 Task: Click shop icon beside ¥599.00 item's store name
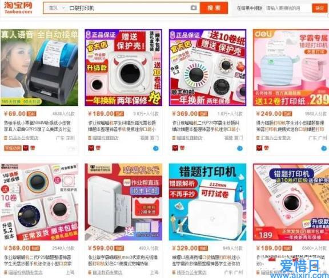coord(90,272)
